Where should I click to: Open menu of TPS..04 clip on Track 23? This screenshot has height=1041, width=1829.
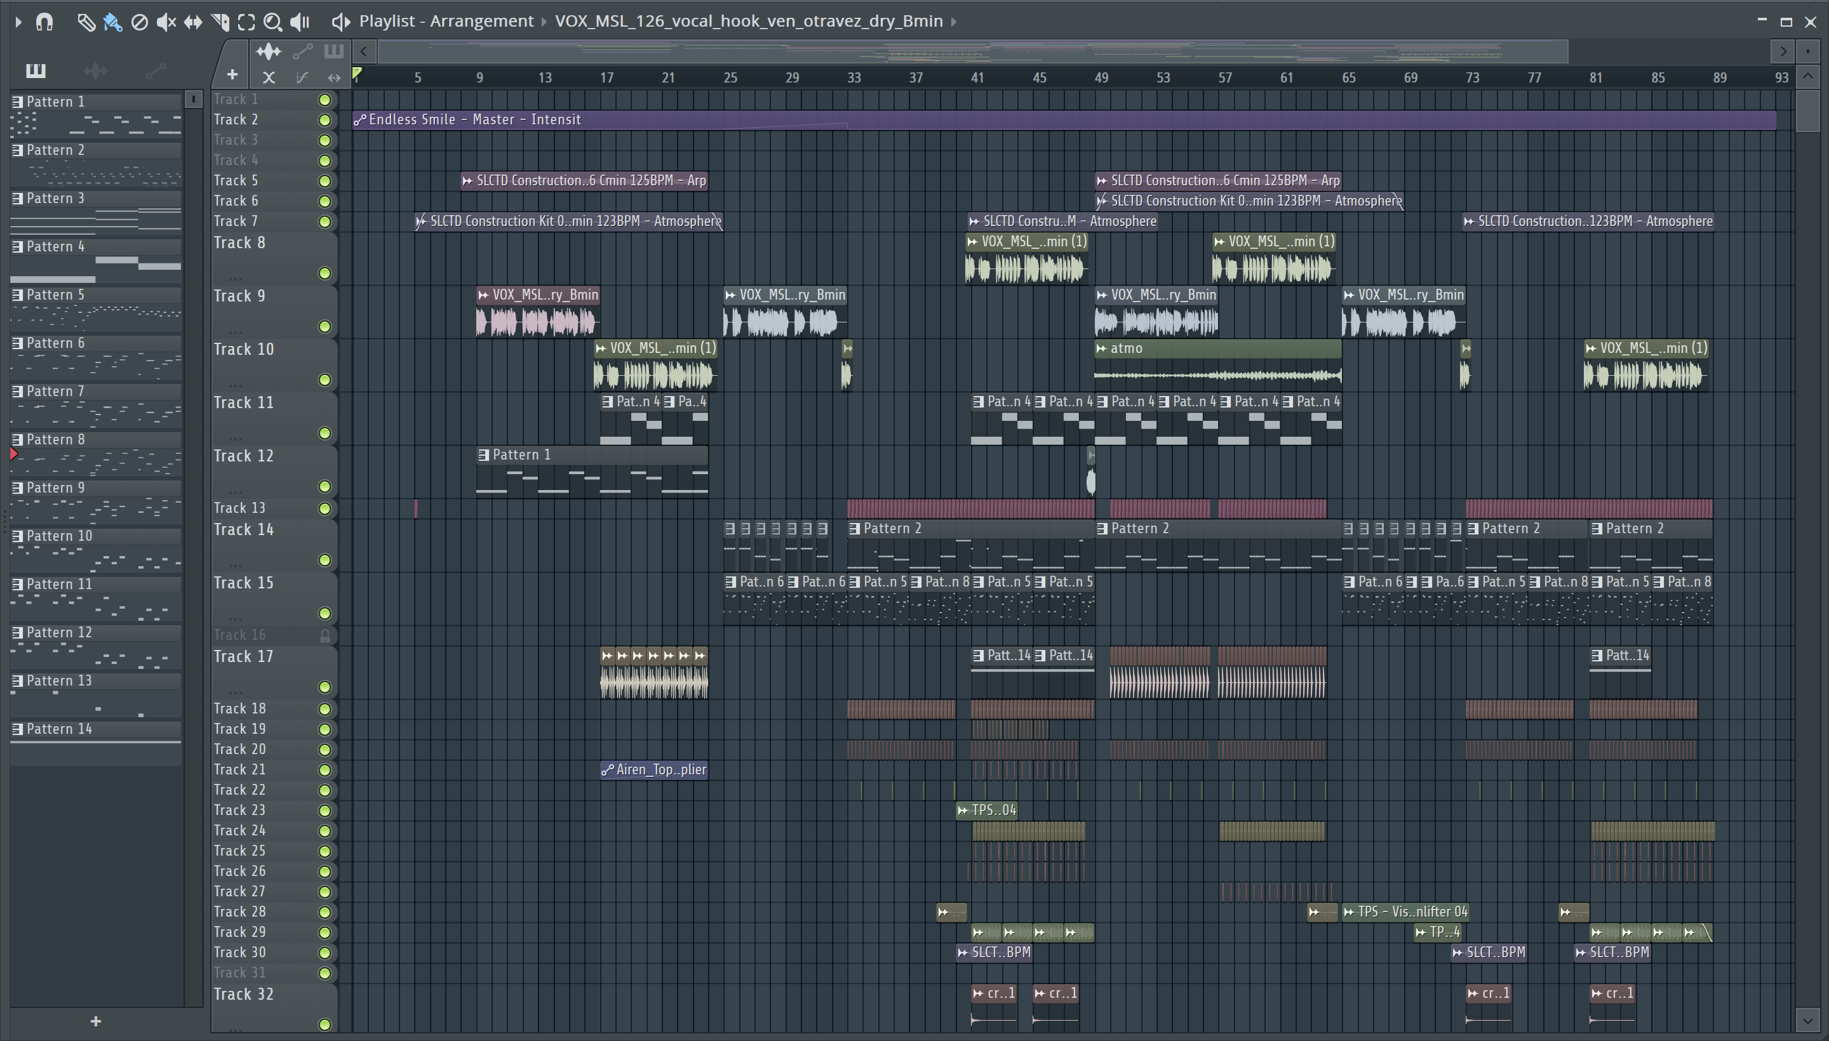(963, 811)
